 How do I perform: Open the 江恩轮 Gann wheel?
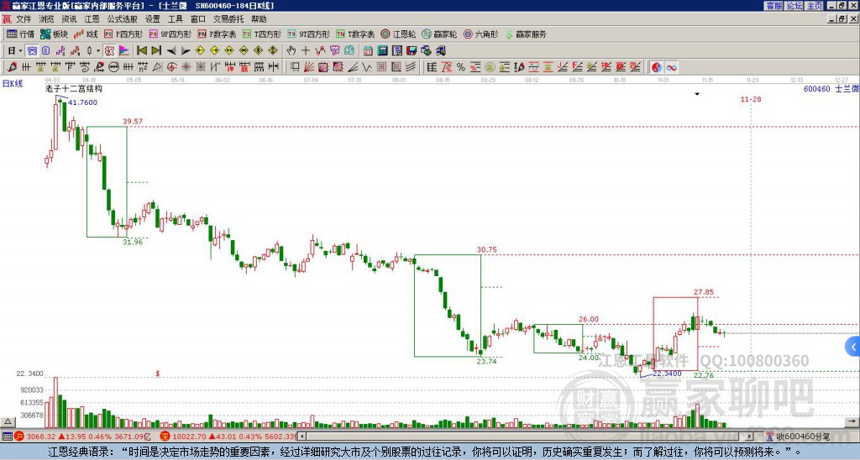pos(398,34)
